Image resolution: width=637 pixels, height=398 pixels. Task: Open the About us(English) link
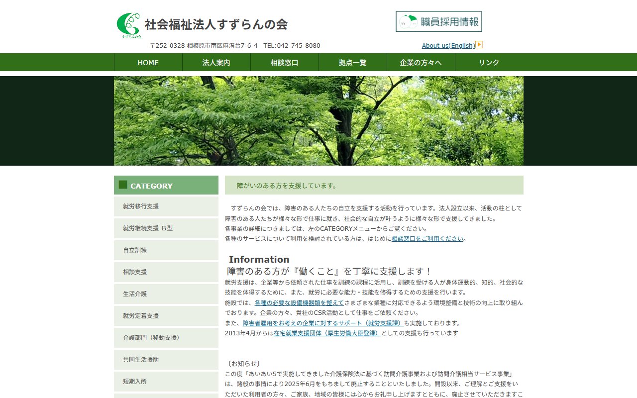(448, 45)
